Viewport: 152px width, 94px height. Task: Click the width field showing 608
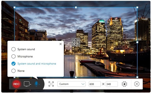(x=95, y=84)
